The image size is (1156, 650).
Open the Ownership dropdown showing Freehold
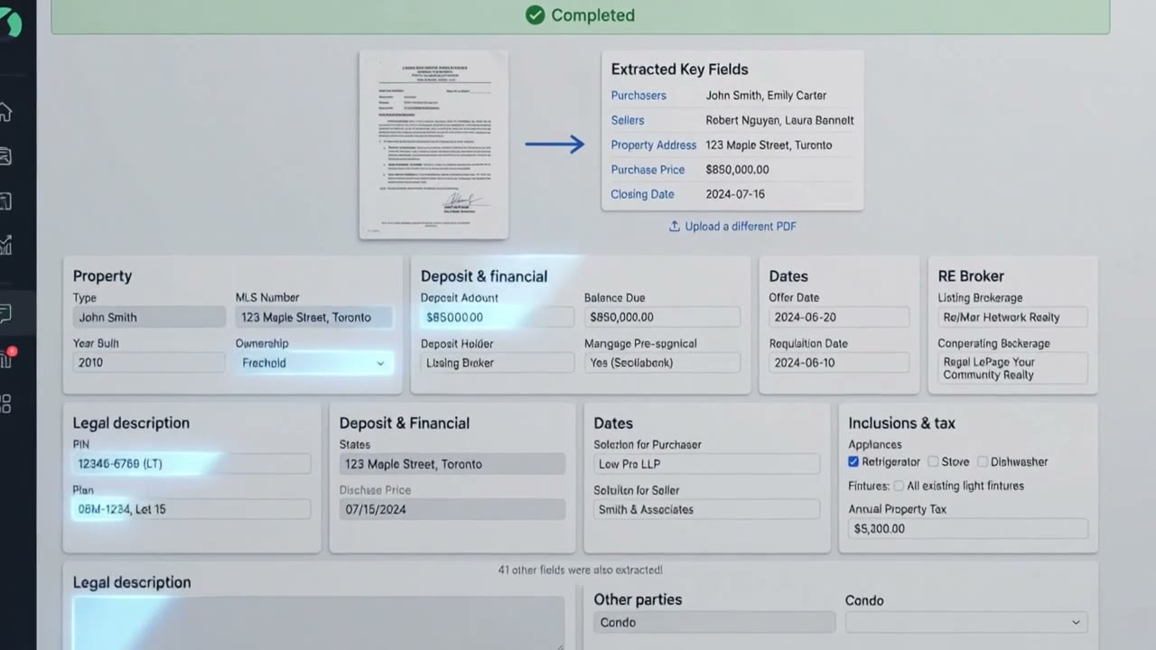[x=314, y=363]
